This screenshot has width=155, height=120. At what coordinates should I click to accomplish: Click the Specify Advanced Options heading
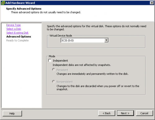pos(24,9)
